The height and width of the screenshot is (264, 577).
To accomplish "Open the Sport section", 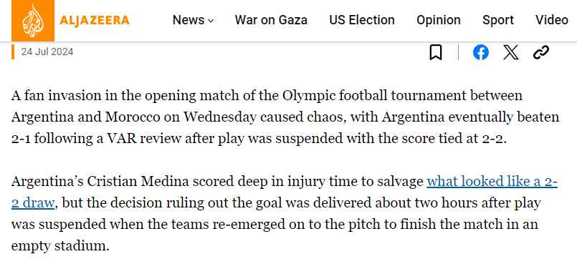I will click(498, 20).
